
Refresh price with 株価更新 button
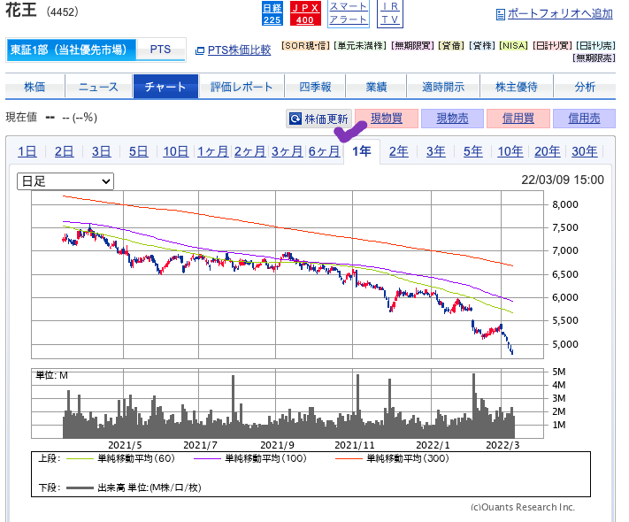[x=318, y=119]
